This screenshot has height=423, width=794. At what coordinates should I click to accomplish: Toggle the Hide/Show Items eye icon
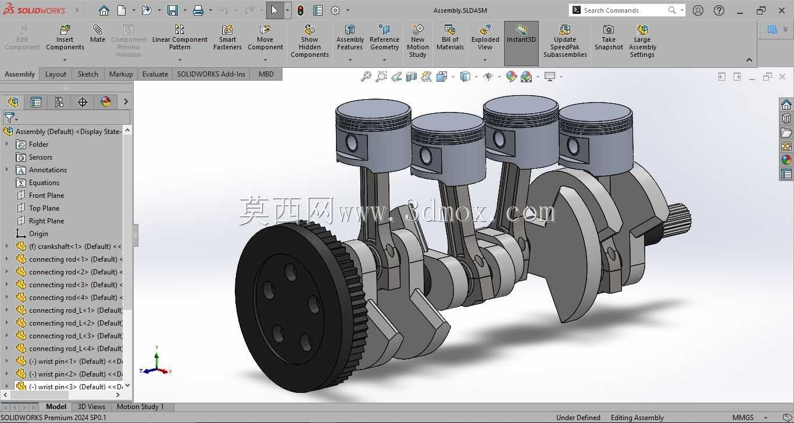tap(488, 77)
